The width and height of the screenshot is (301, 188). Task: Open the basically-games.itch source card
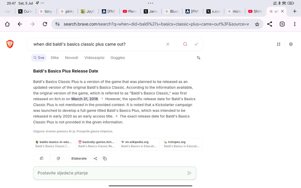point(96,144)
